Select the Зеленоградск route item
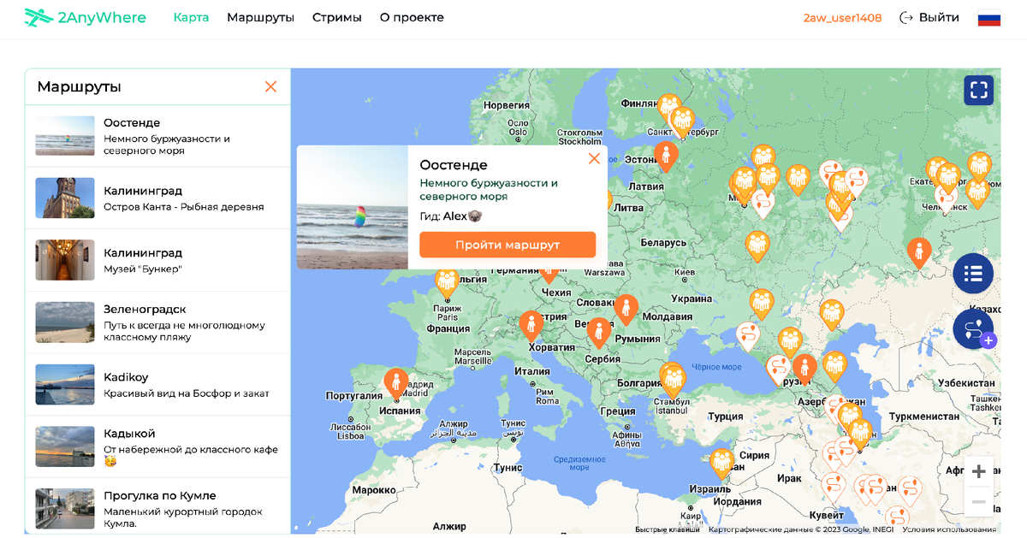The image size is (1027, 538). (157, 322)
